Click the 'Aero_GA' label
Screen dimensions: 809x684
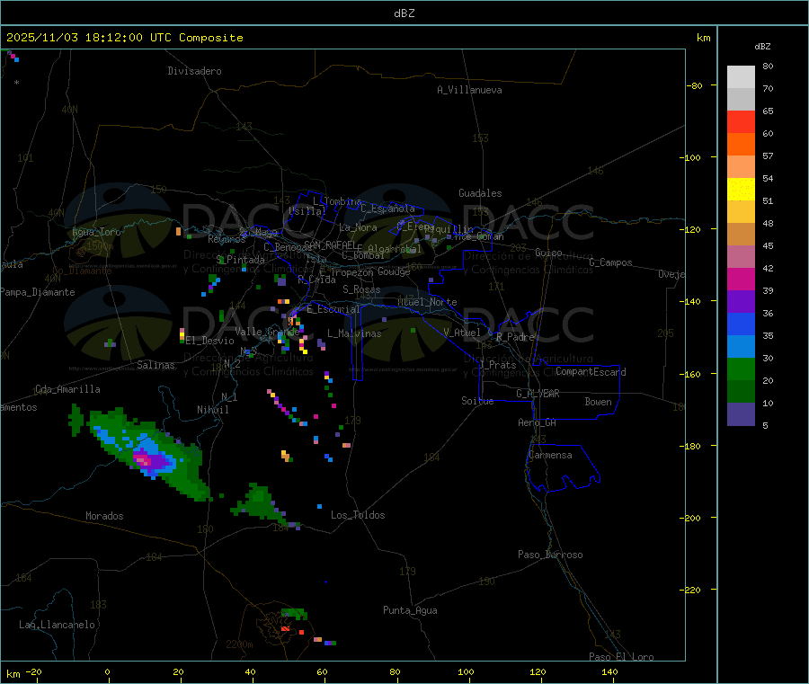click(538, 422)
